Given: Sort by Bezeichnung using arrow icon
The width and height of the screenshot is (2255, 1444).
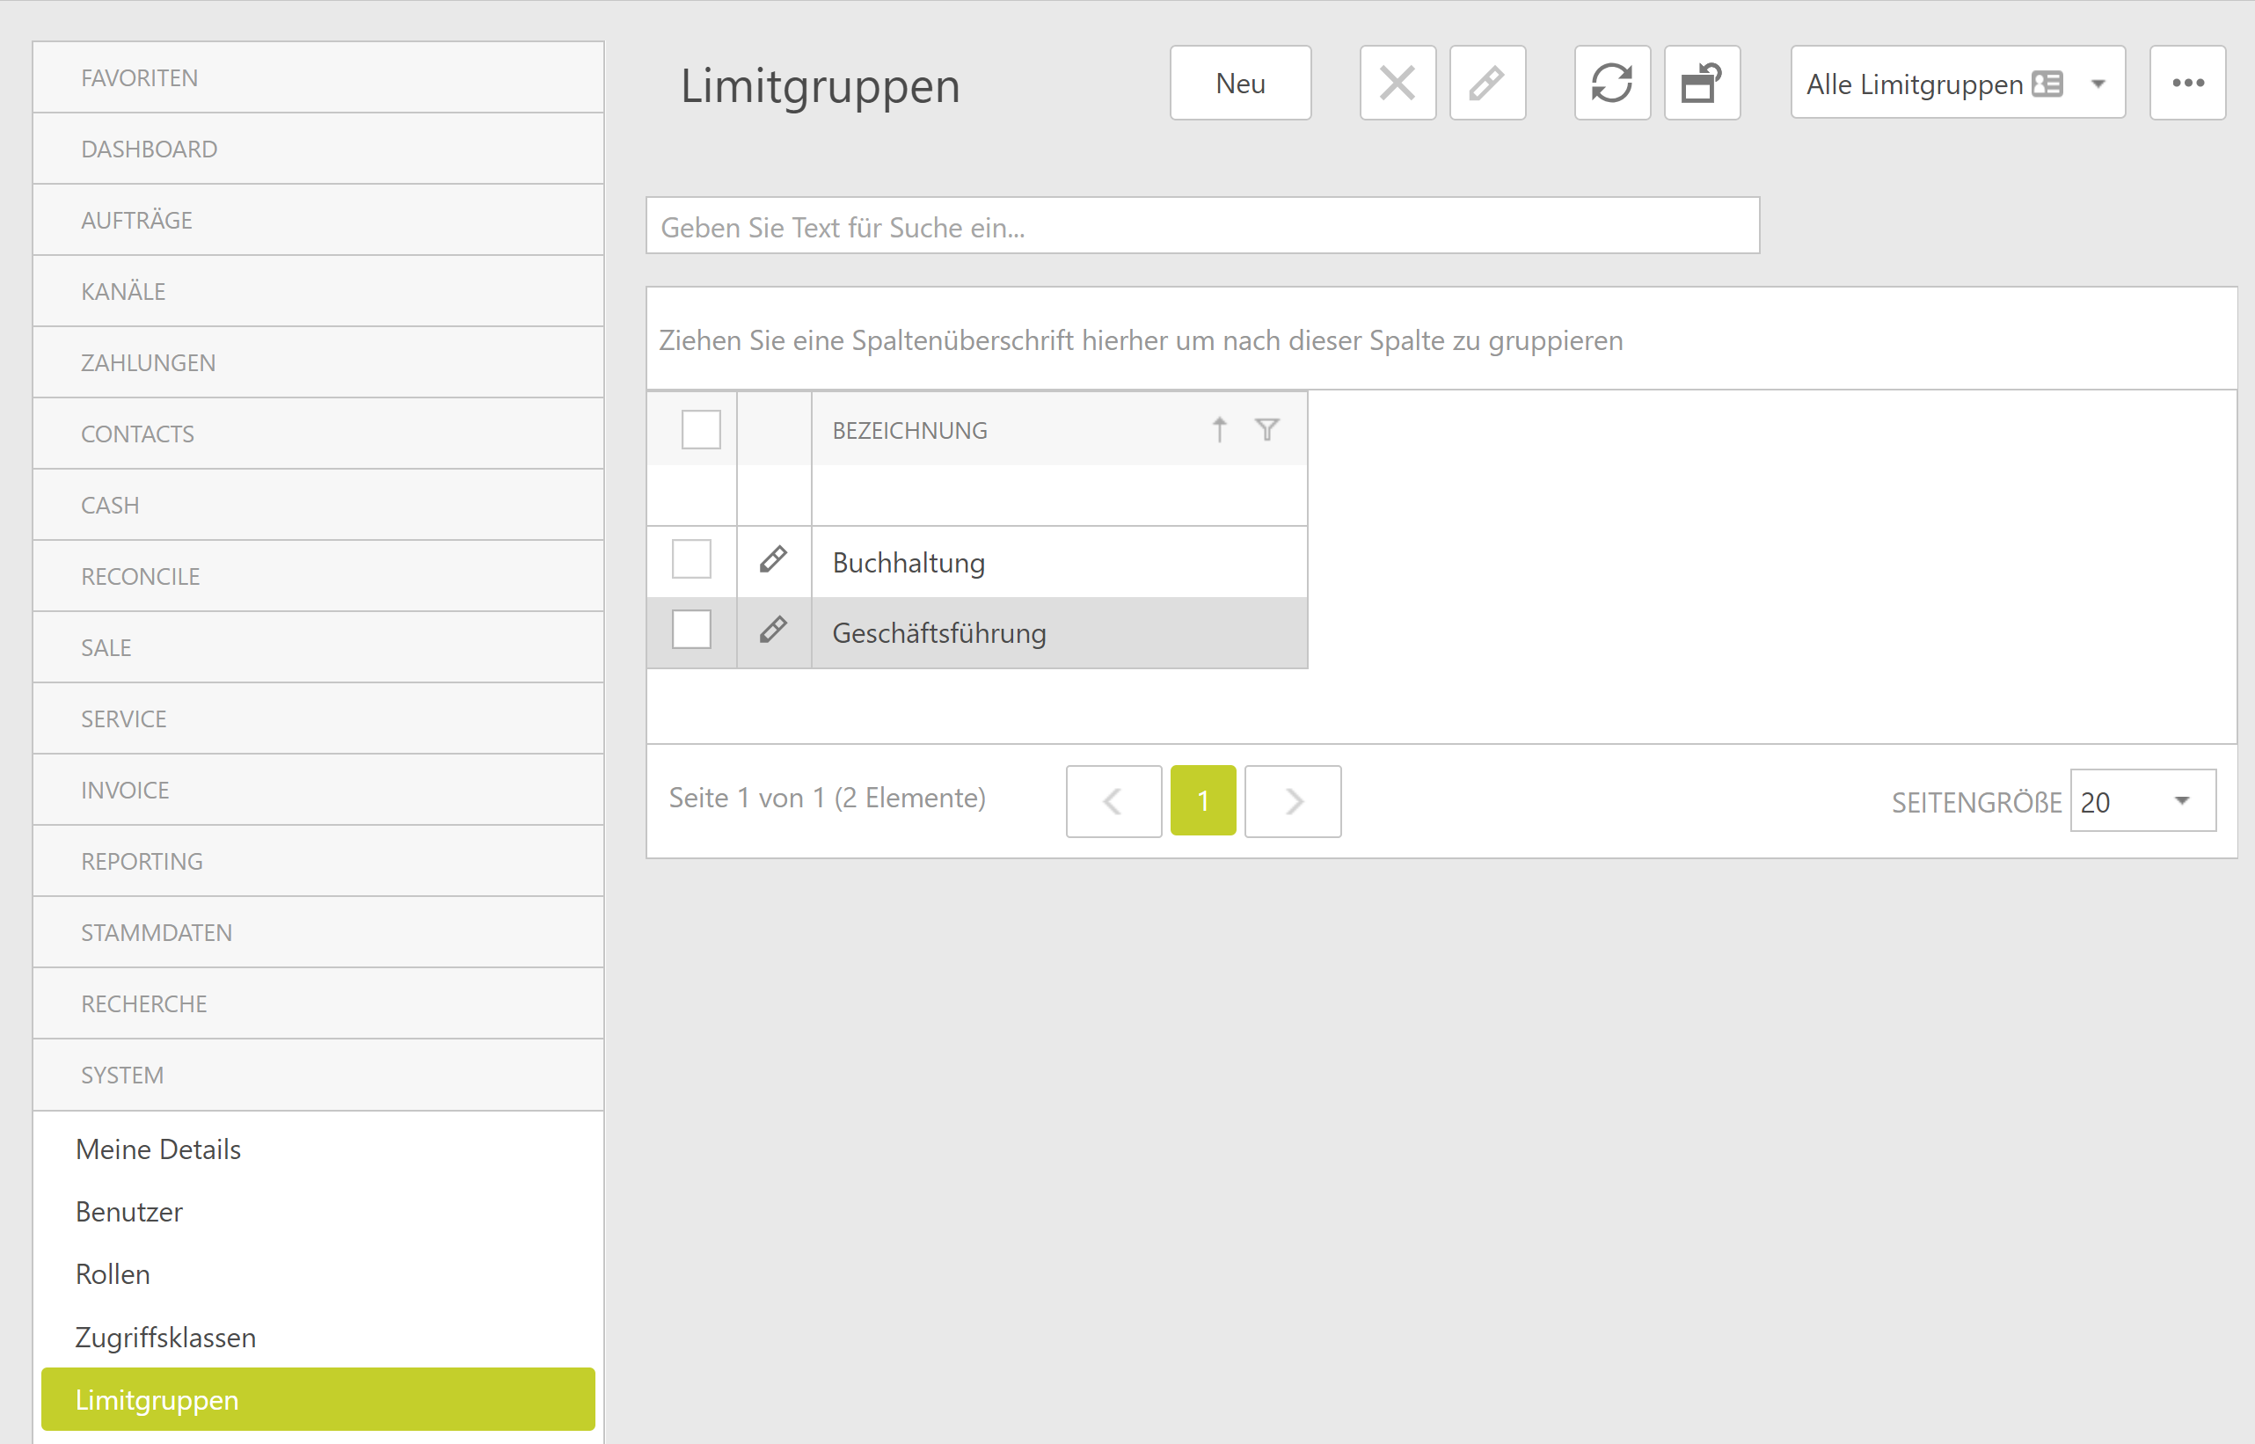Looking at the screenshot, I should point(1219,430).
